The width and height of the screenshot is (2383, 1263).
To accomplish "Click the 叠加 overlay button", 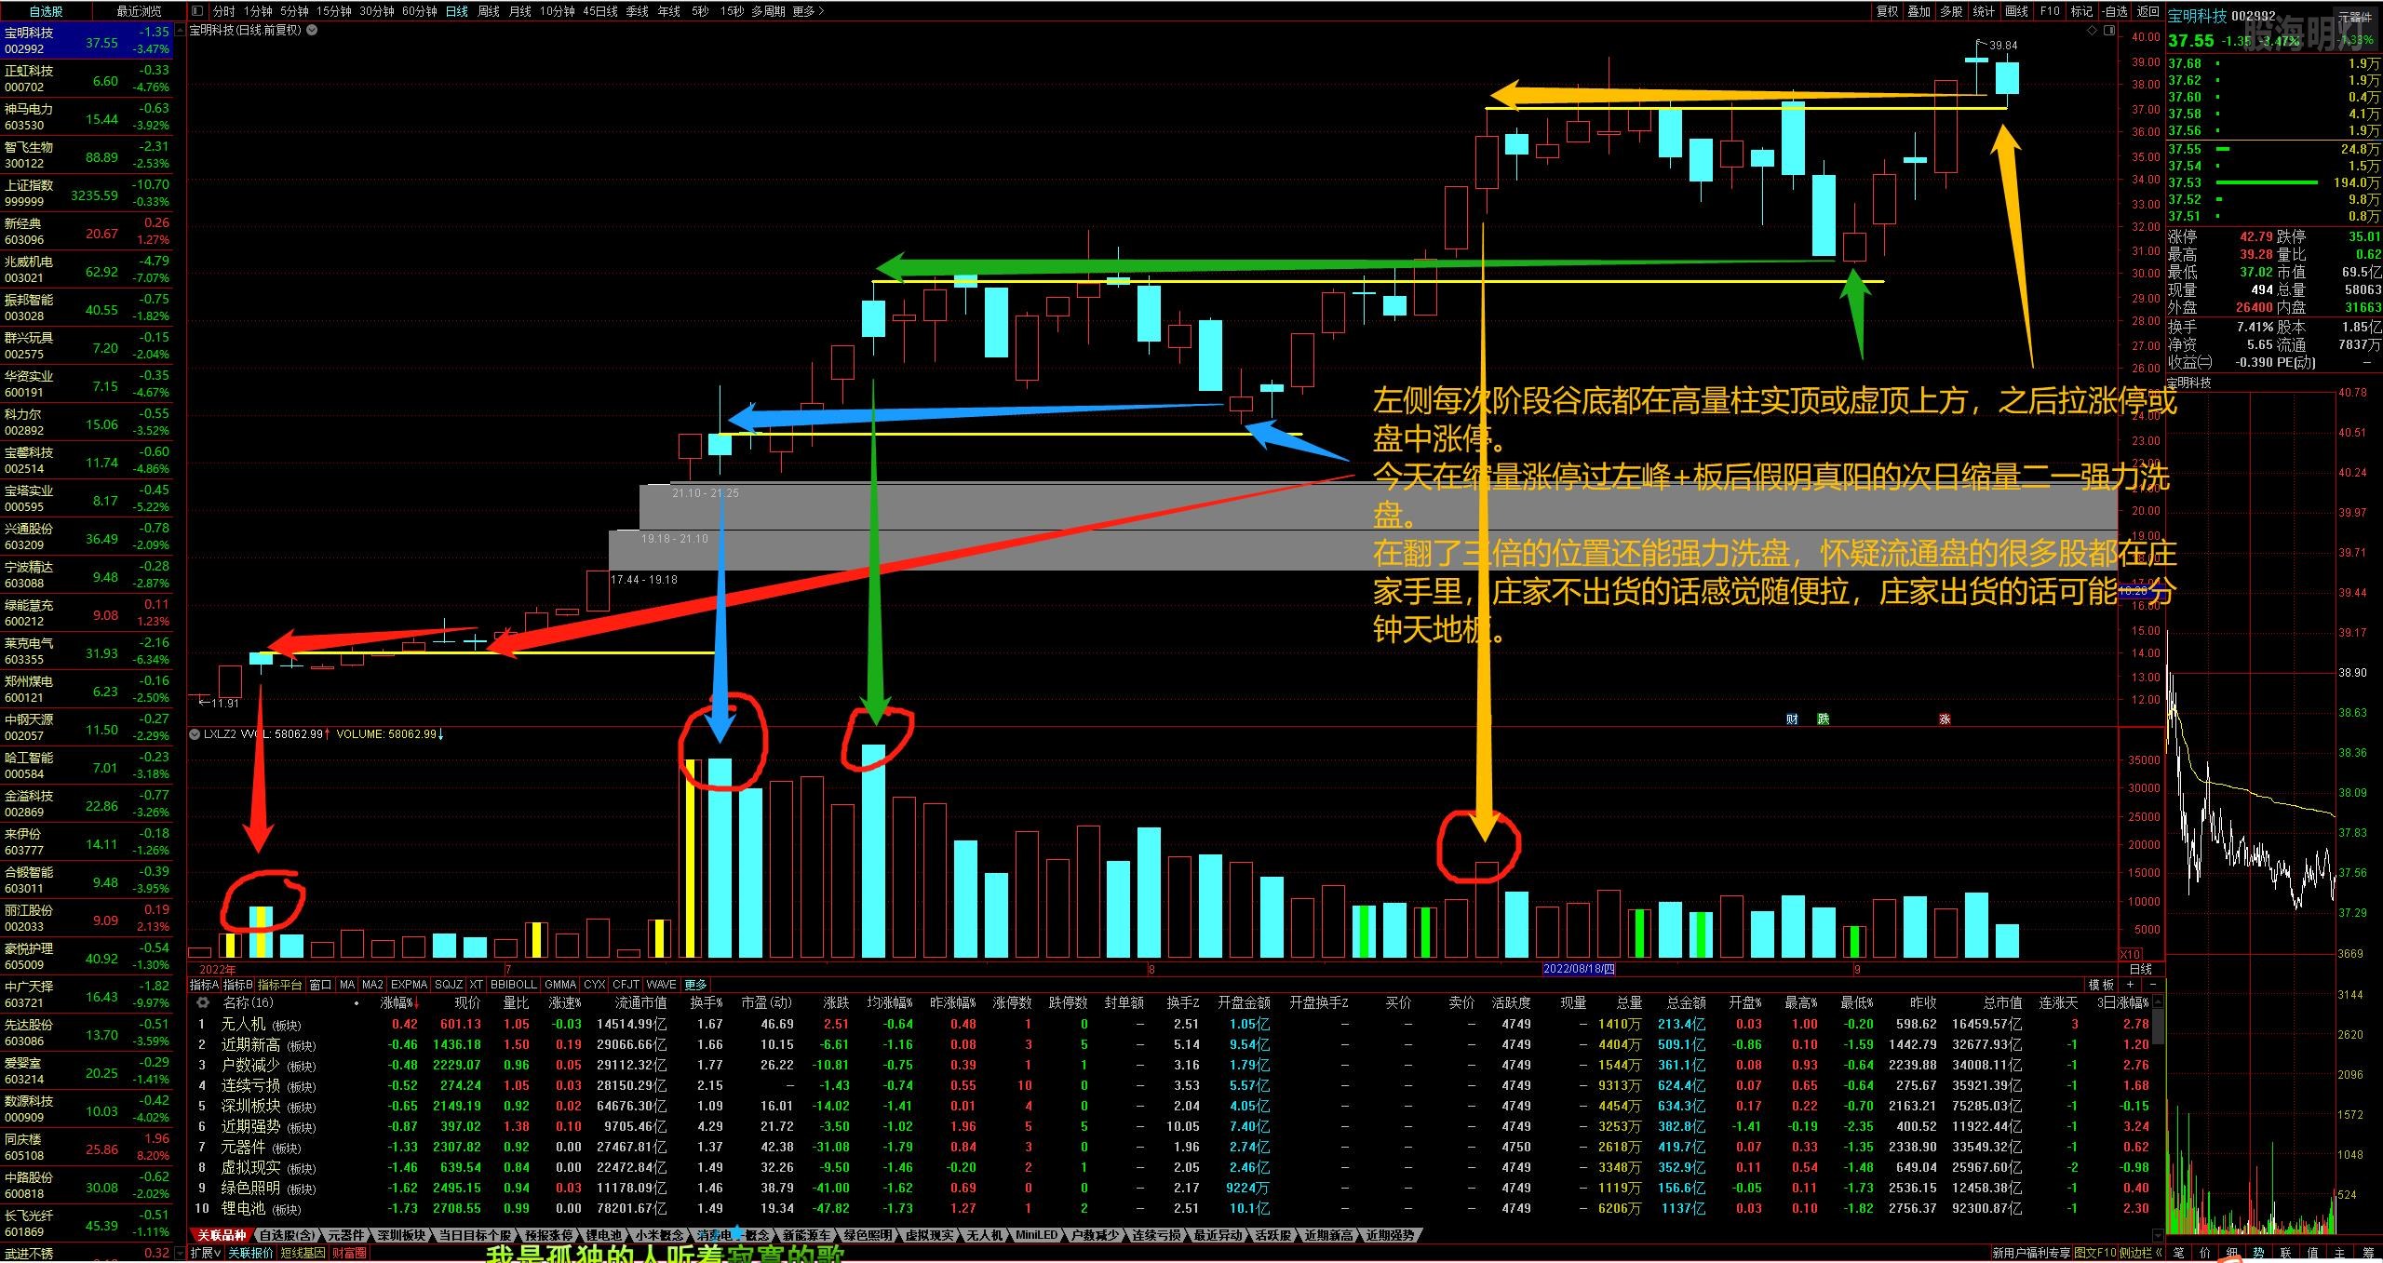I will [x=1919, y=11].
